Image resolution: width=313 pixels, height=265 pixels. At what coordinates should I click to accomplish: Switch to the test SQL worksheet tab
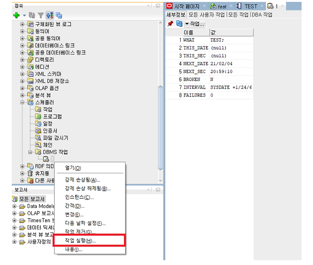coord(221,6)
